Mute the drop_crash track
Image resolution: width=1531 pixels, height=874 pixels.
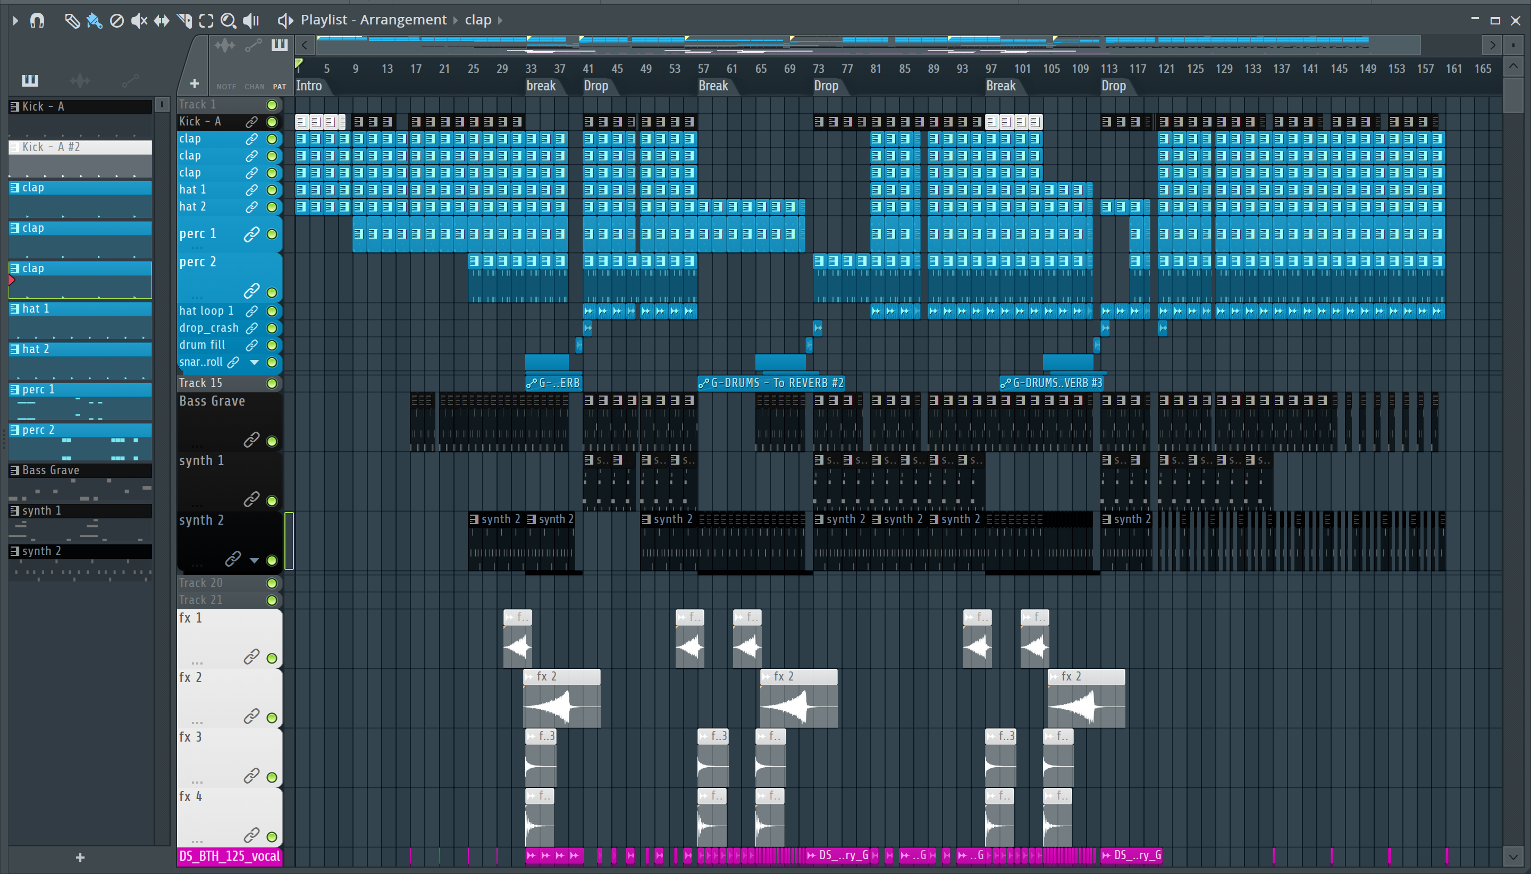coord(272,329)
